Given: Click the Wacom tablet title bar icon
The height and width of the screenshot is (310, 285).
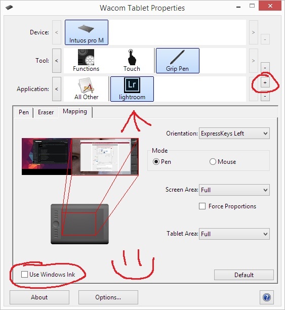Looking at the screenshot, I should coord(9,8).
